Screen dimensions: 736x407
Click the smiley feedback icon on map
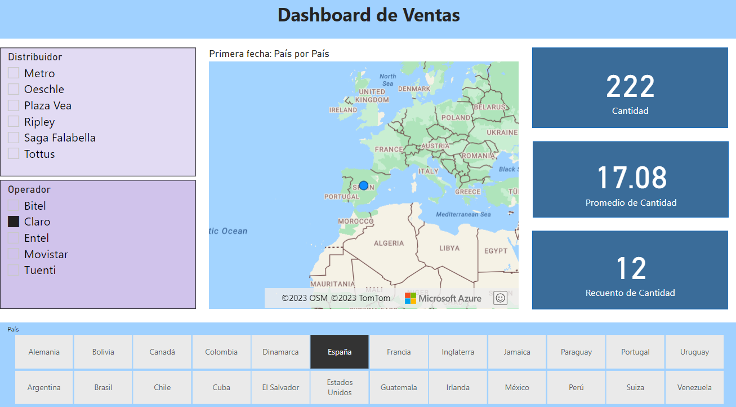(x=500, y=298)
